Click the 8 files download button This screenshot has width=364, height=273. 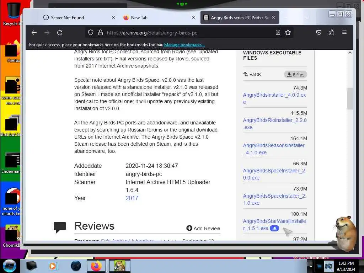click(x=295, y=75)
